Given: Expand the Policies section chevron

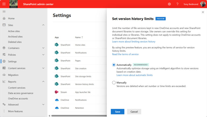Looking at the screenshot, I should pos(43,55).
